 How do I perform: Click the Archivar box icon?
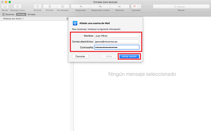pyautogui.click(x=37, y=6)
